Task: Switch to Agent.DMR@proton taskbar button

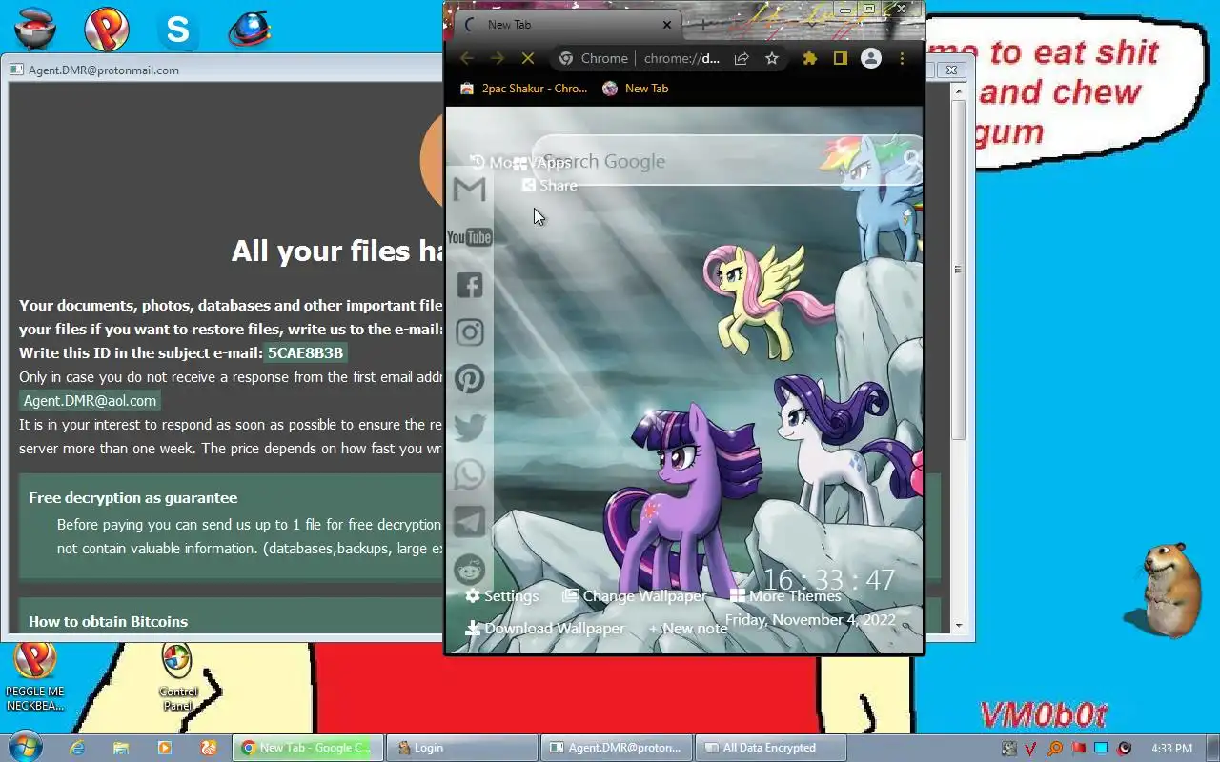Action: click(617, 748)
